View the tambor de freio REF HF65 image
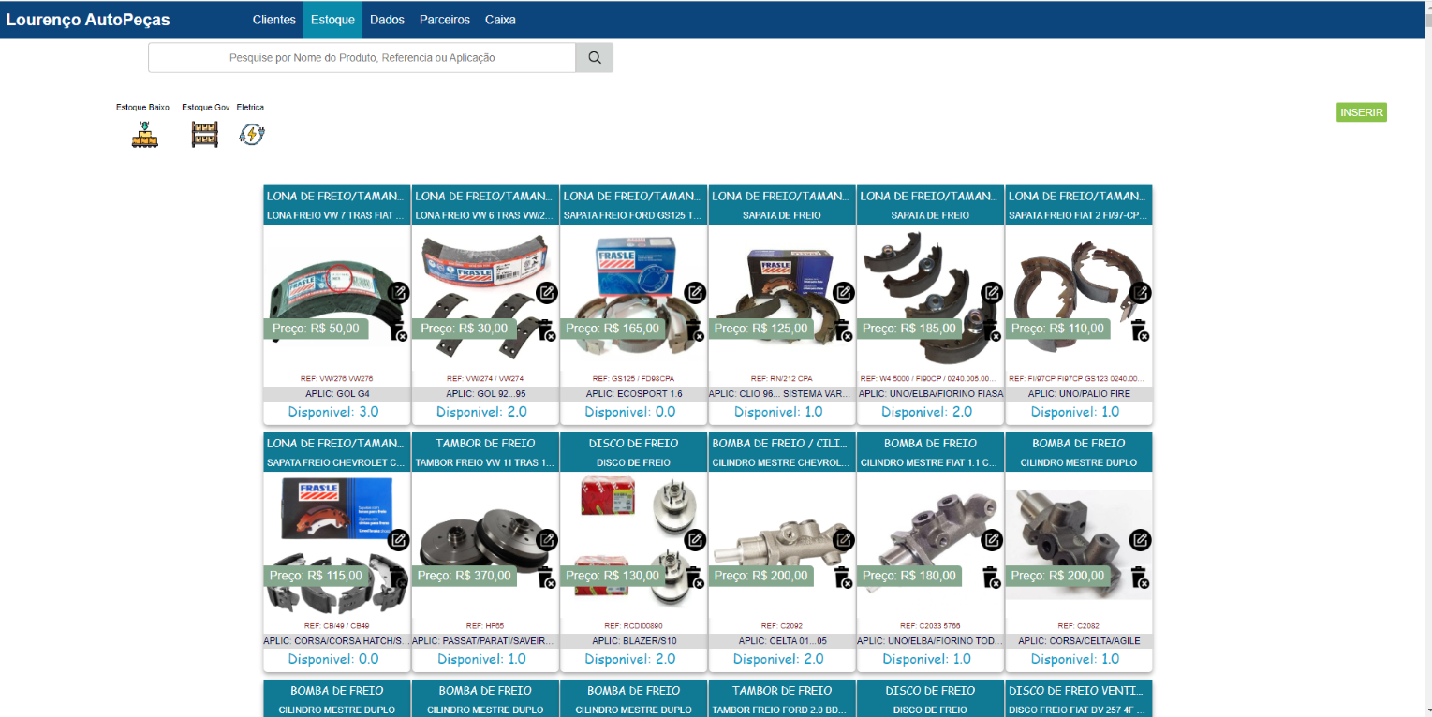 pos(485,548)
